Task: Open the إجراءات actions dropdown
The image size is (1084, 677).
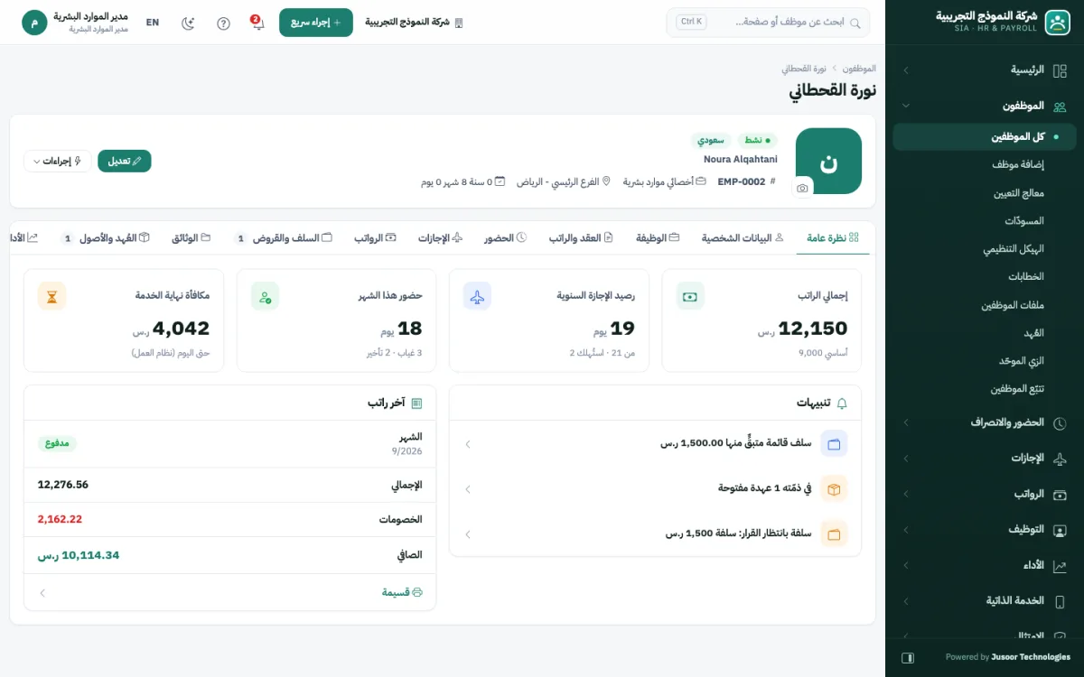Action: pyautogui.click(x=58, y=161)
